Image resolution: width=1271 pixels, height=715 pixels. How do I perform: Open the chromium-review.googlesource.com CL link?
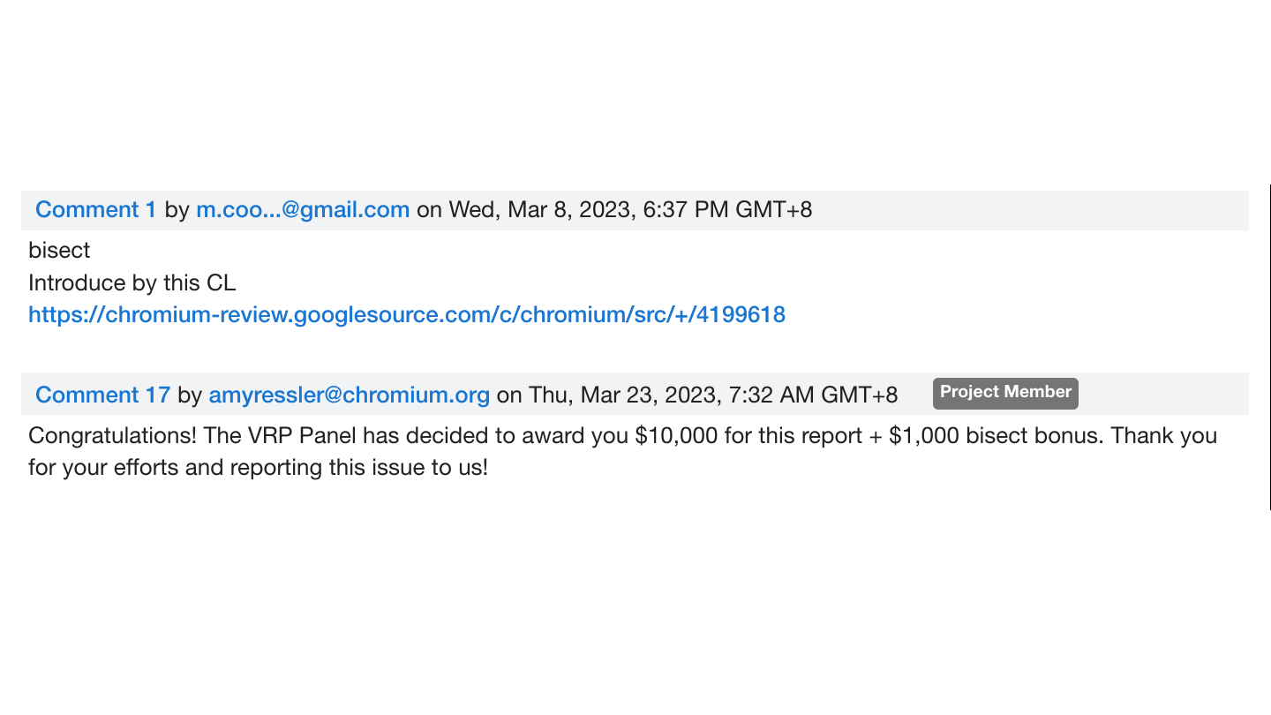(x=406, y=315)
